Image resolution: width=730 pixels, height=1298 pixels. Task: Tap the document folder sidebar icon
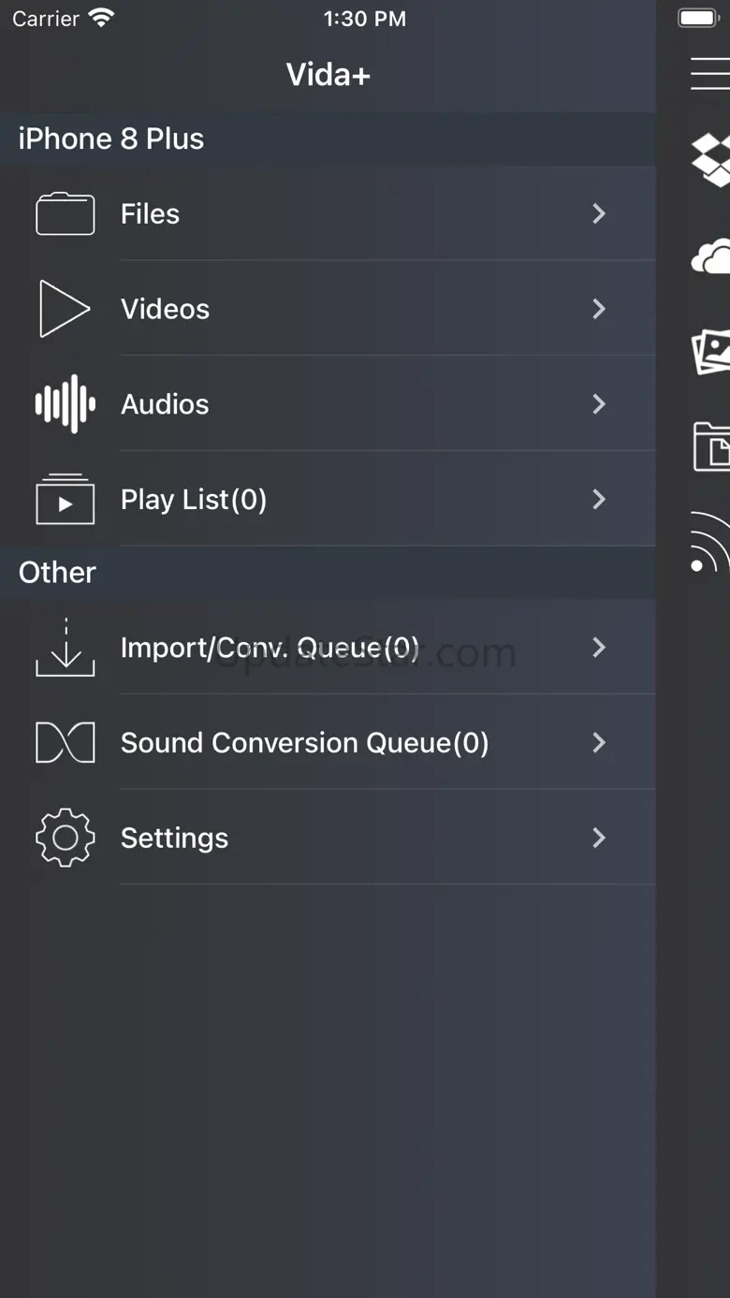(711, 447)
